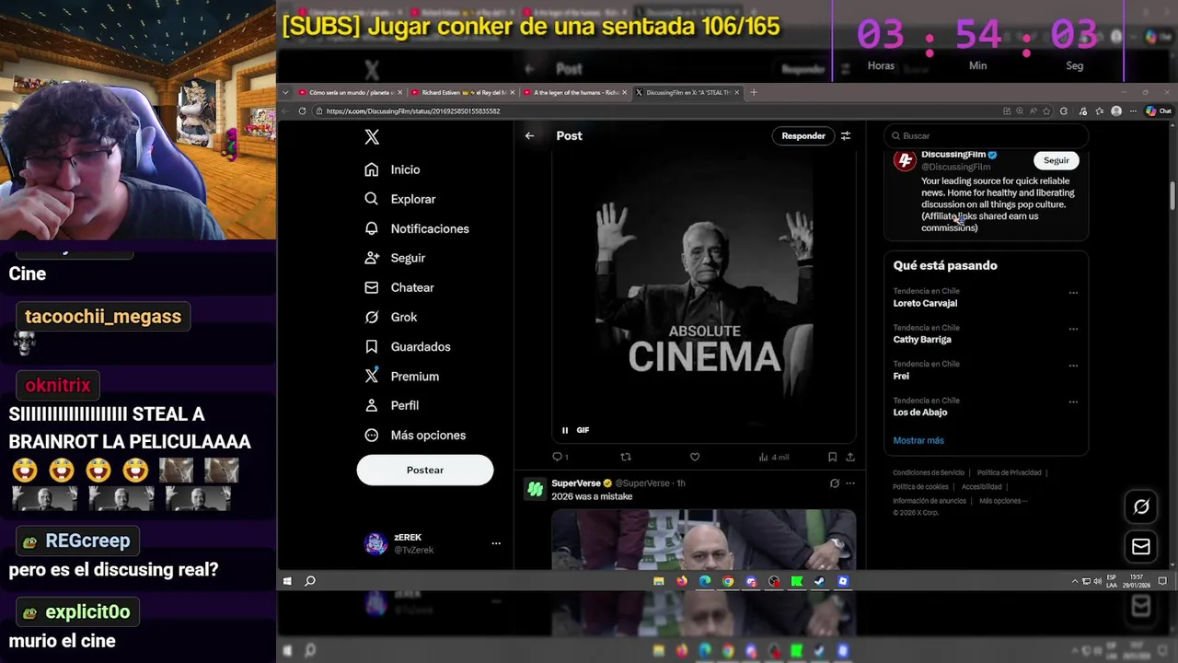Image resolution: width=1178 pixels, height=663 pixels.
Task: Open SuperVerse profile name
Action: pos(576,483)
